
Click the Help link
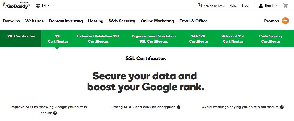(233, 6)
